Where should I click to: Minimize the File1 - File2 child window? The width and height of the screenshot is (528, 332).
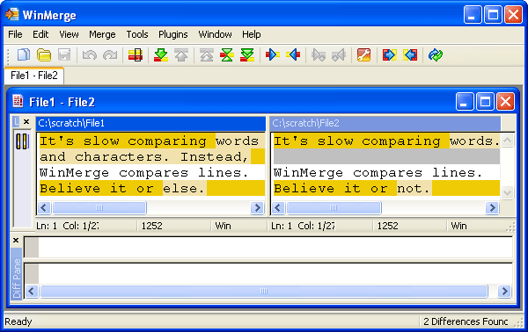click(465, 102)
